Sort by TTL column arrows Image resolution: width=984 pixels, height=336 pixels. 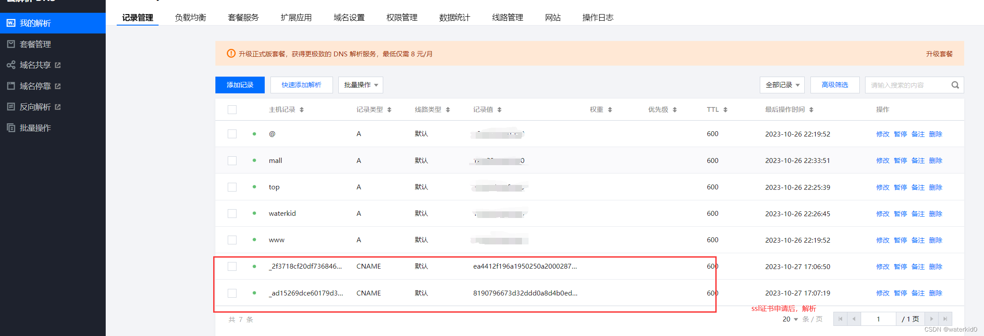click(x=725, y=110)
